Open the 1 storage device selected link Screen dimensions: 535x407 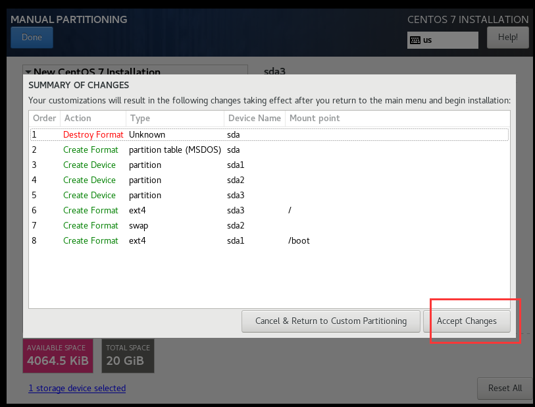(x=77, y=388)
